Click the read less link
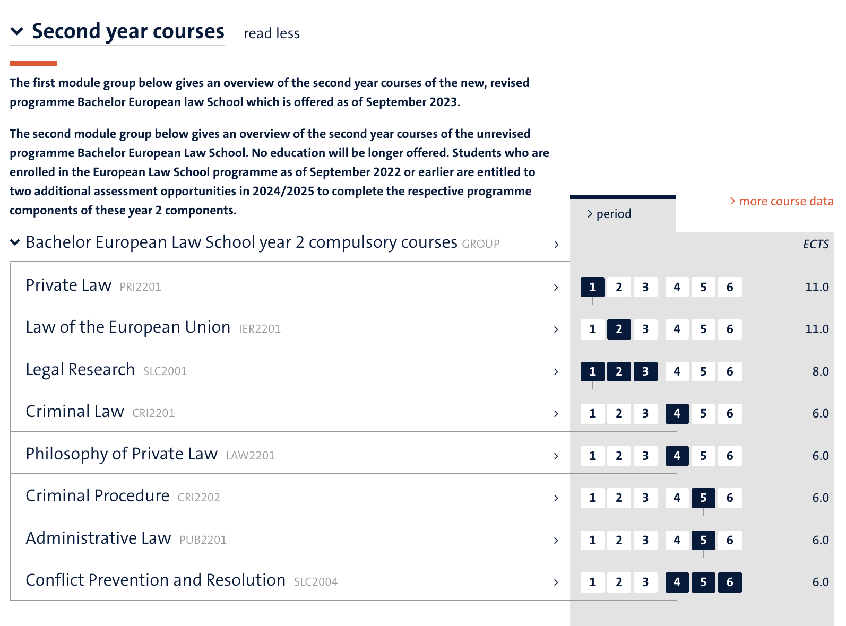The image size is (846, 626). pyautogui.click(x=272, y=33)
